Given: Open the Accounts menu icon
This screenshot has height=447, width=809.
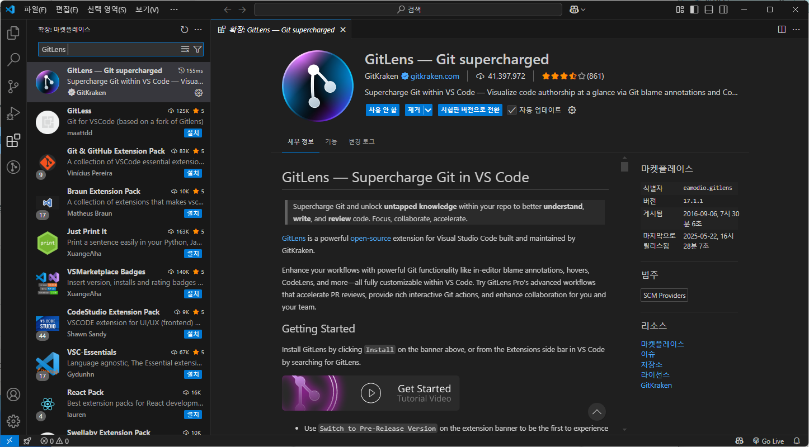Looking at the screenshot, I should 13,394.
